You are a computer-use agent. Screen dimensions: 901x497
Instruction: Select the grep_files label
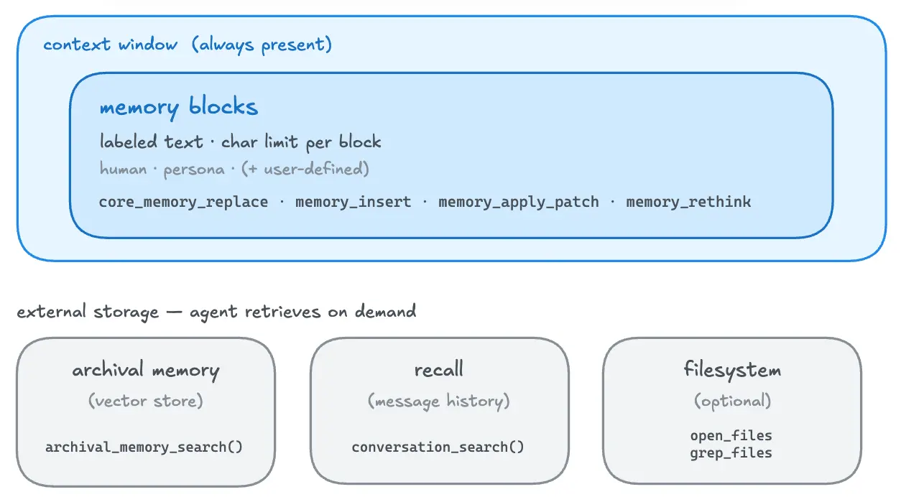point(731,453)
